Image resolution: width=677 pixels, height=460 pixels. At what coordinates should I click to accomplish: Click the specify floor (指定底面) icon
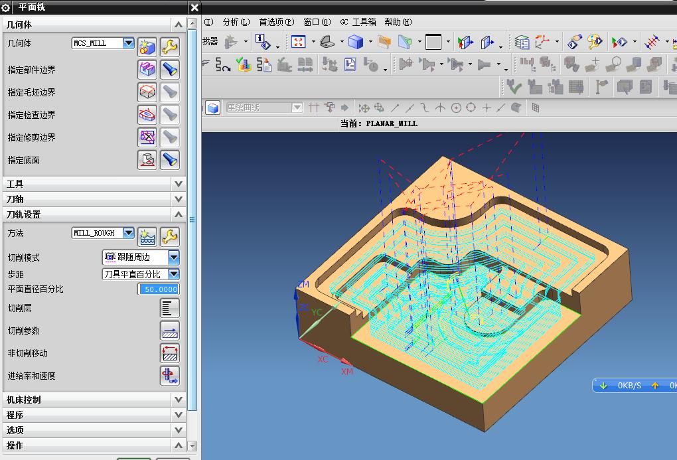click(x=147, y=160)
